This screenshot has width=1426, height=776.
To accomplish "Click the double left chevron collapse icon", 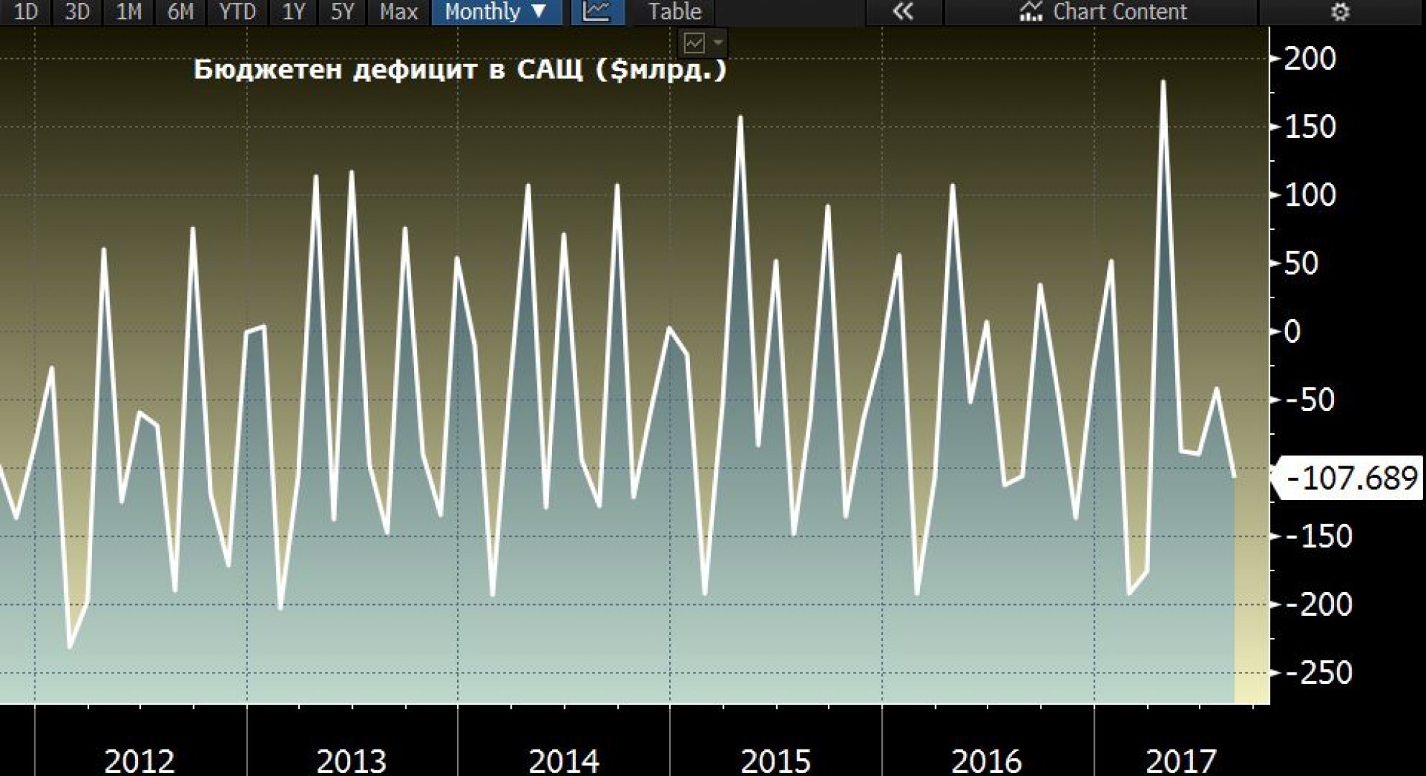I will click(903, 11).
